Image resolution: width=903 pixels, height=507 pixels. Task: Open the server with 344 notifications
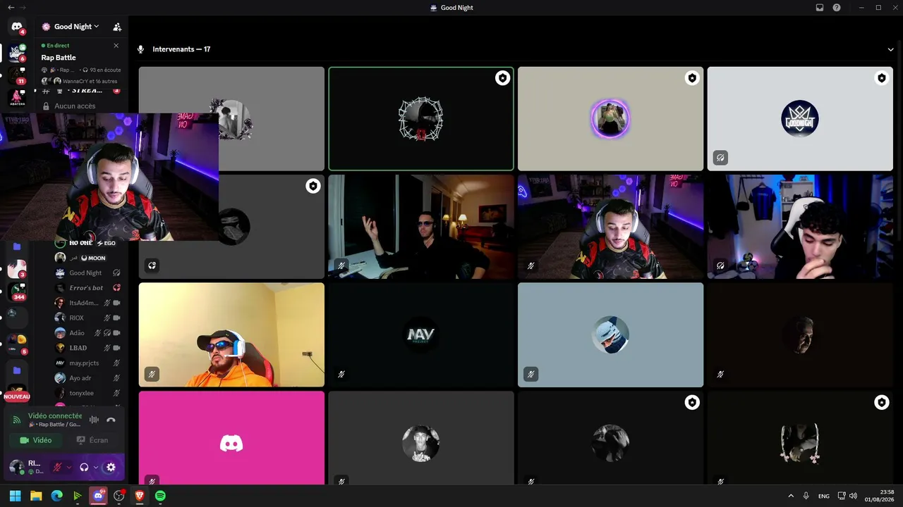pyautogui.click(x=17, y=291)
